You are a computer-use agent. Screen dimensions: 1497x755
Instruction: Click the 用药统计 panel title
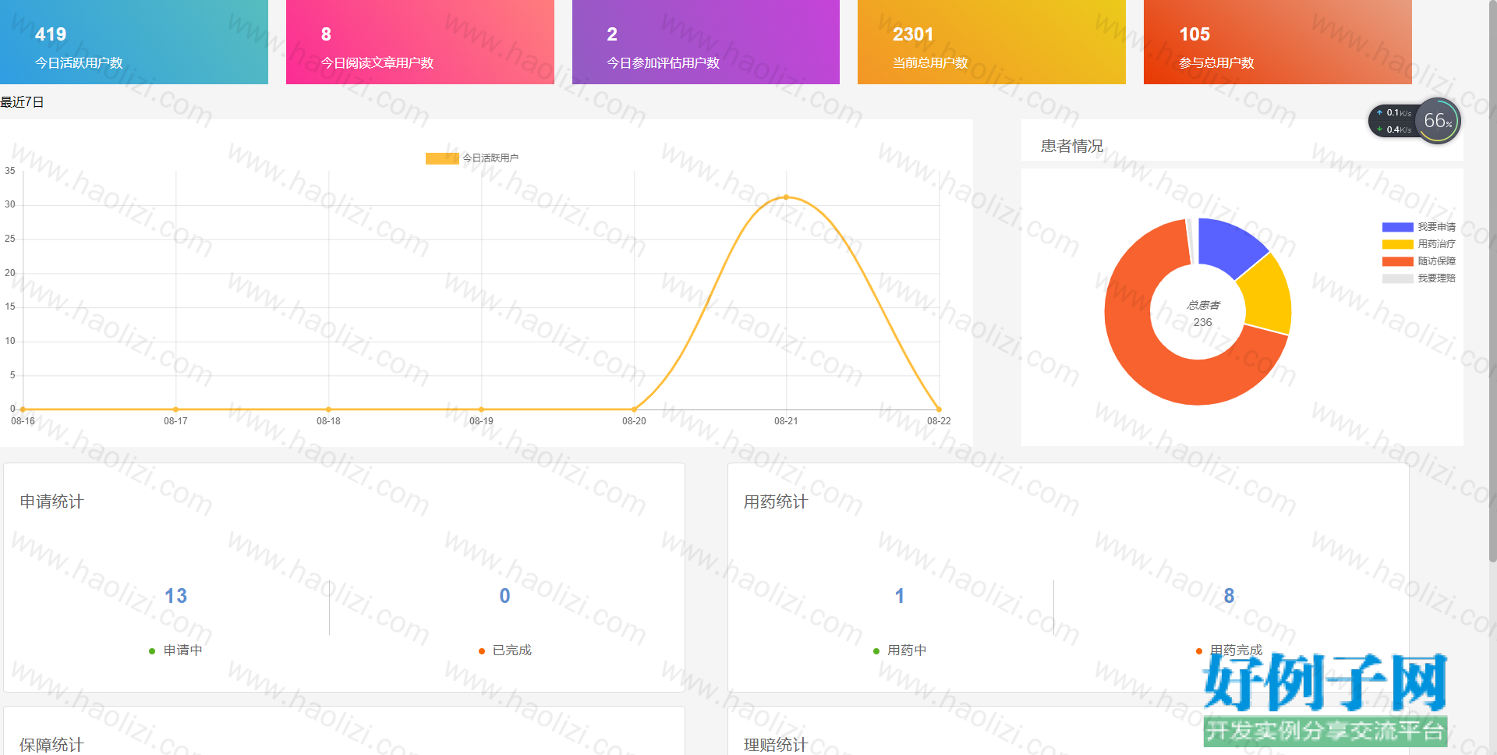click(x=775, y=502)
